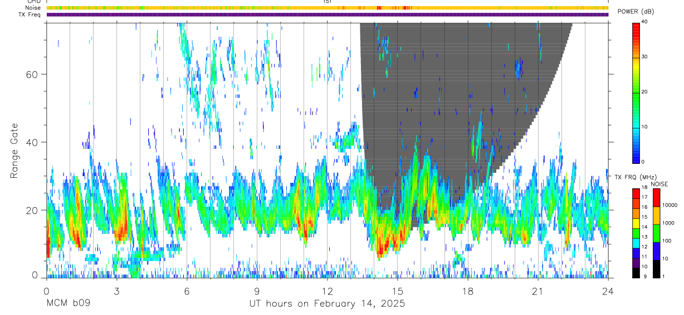684x315 pixels.
Task: Click the 'POWER (dB)' colorbar title
Action: pos(636,12)
